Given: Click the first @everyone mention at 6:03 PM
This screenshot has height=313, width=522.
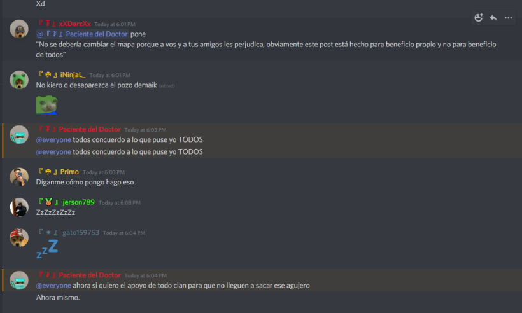Looking at the screenshot, I should tap(53, 140).
